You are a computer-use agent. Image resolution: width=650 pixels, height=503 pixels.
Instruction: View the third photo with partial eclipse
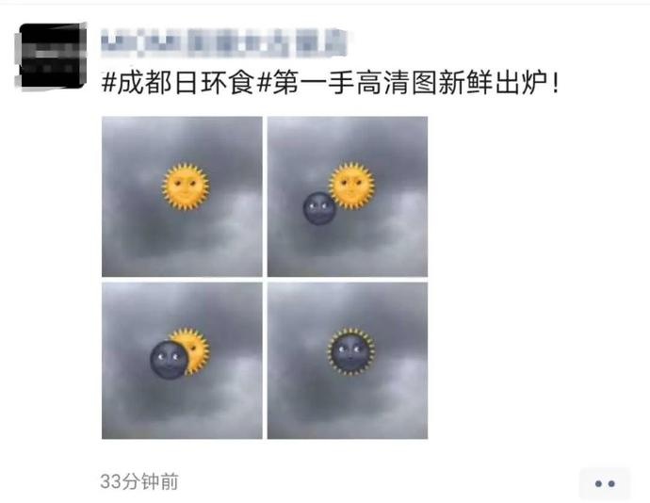pyautogui.click(x=182, y=361)
